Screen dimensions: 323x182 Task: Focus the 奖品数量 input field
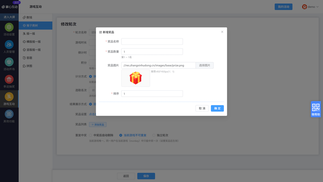pos(152,52)
